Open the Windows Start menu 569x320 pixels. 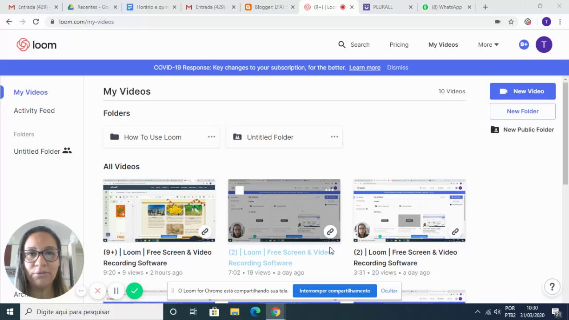pyautogui.click(x=10, y=312)
